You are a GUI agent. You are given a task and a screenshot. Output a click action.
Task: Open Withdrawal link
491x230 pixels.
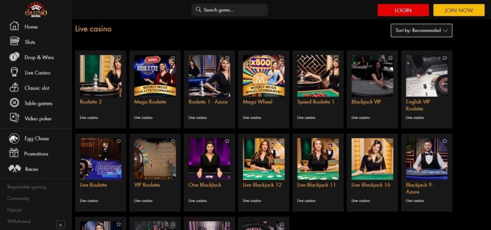[19, 221]
